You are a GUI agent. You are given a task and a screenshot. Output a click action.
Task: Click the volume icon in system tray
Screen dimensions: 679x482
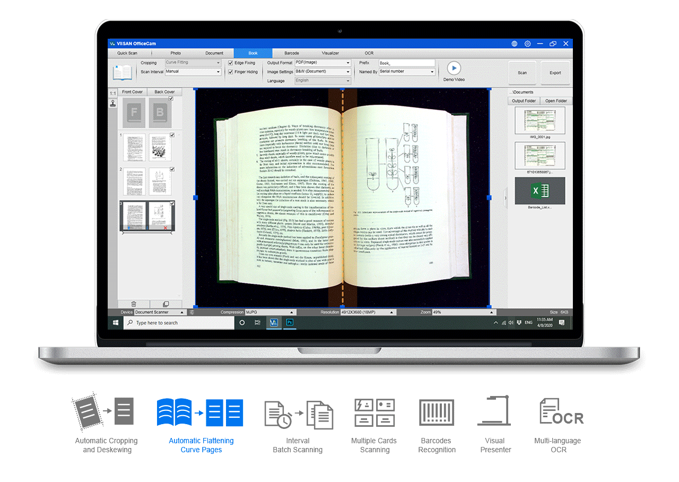point(511,322)
